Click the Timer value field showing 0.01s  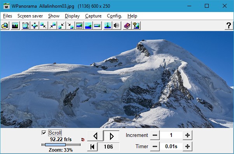171,147
